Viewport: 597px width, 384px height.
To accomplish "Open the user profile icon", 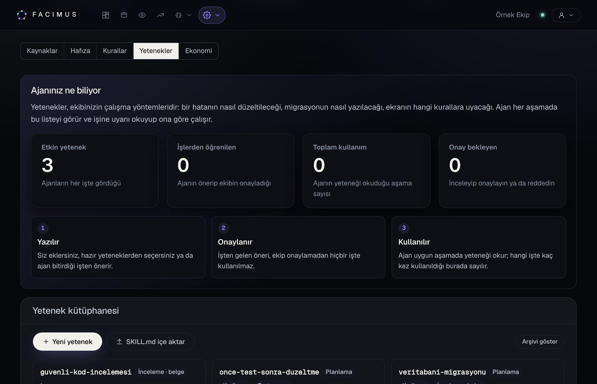I will point(562,15).
